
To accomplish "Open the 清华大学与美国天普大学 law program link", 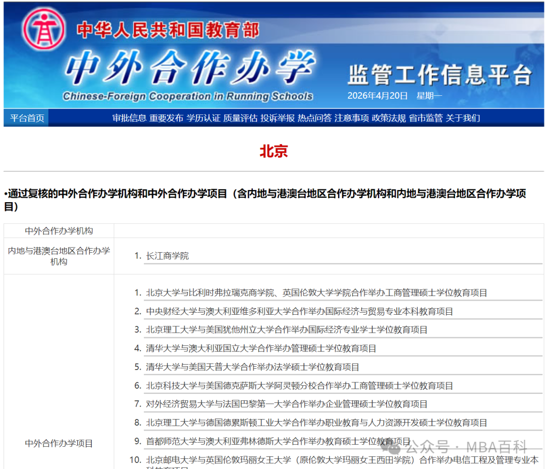I will point(252,367).
